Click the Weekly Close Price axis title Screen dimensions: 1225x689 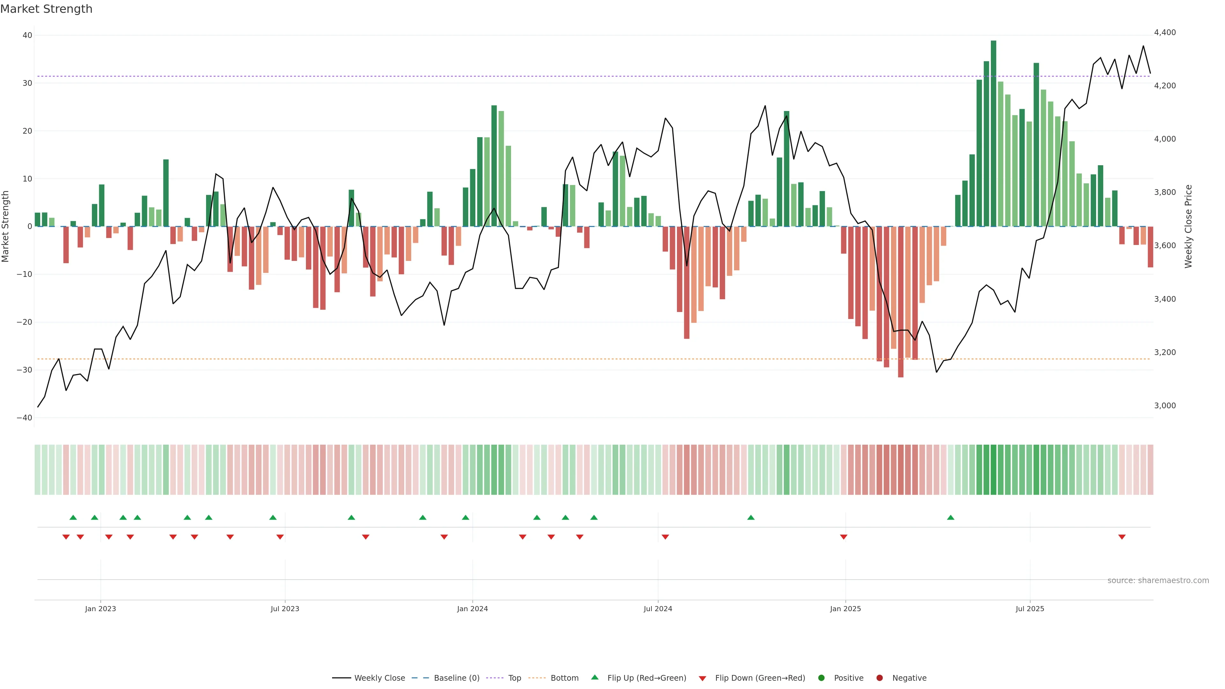coord(1188,226)
